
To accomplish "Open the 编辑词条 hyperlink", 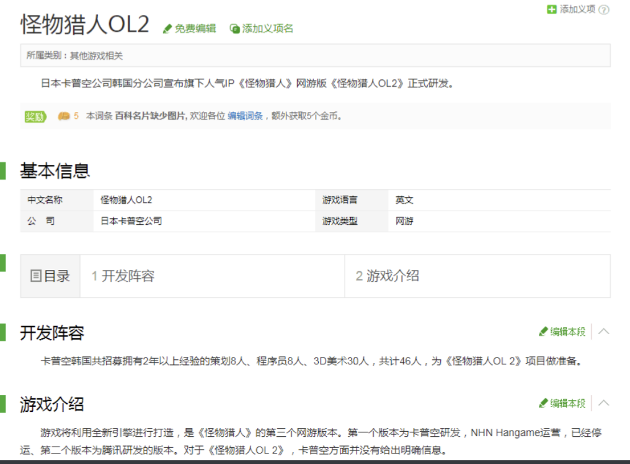I will click(245, 116).
